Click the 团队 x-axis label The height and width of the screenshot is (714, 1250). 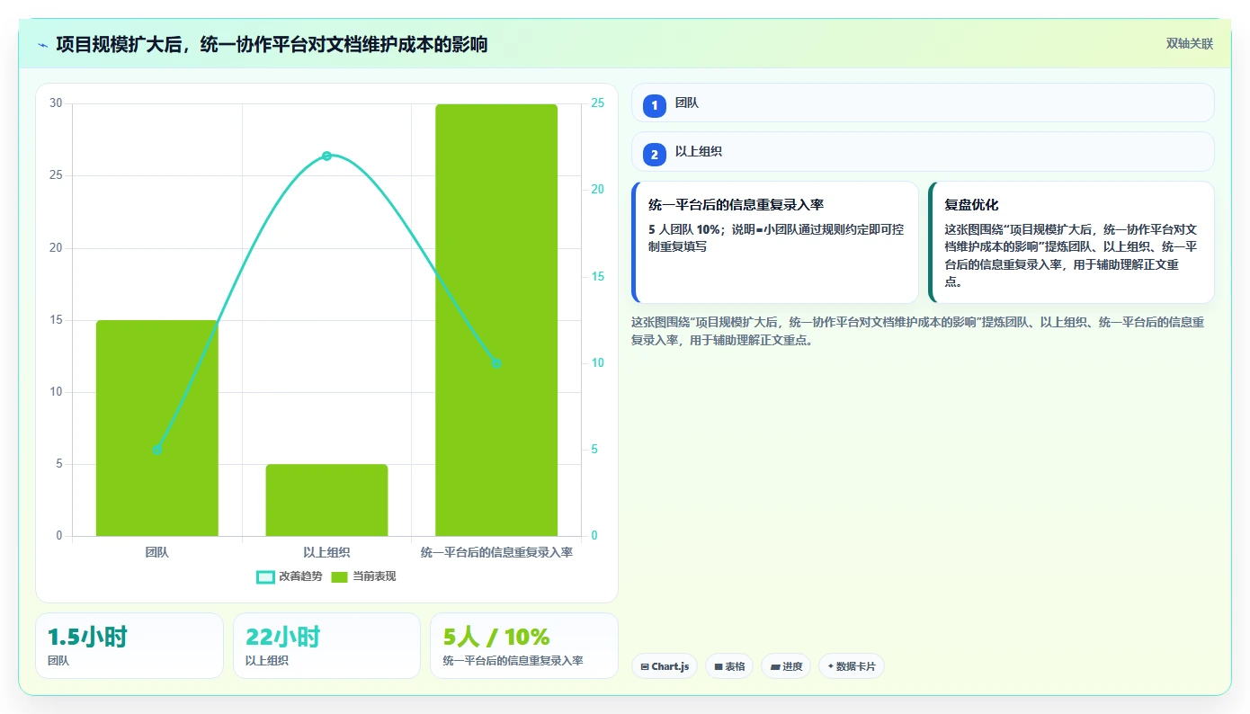coord(157,552)
